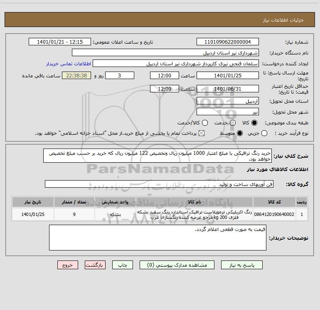Click the price validity hour 12:00 field
Screen dimensions: 320x310
[165, 89]
